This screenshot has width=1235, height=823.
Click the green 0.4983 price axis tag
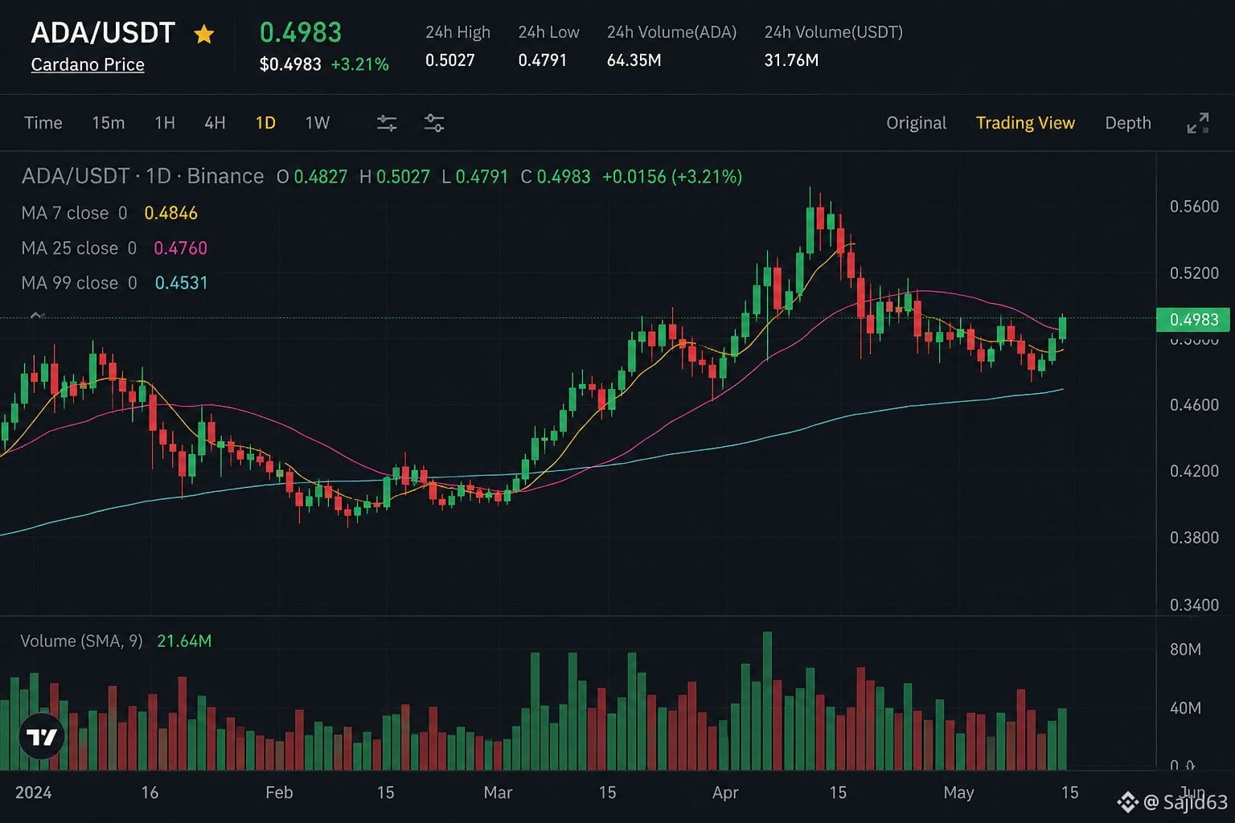1193,320
